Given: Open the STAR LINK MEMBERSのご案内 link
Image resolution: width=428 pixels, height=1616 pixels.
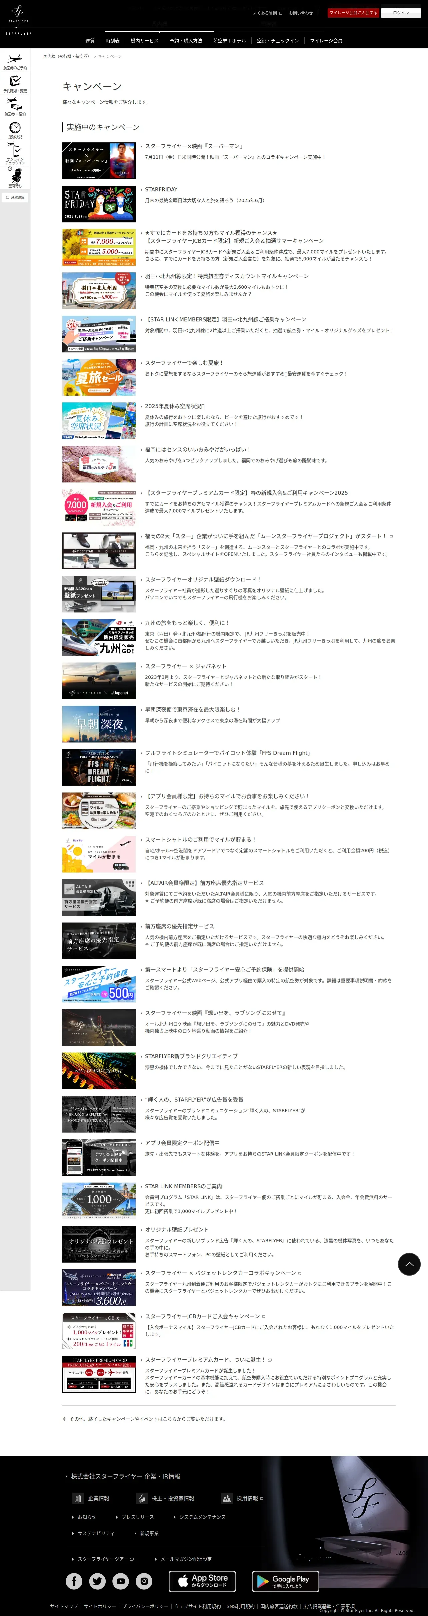Looking at the screenshot, I should (183, 1186).
